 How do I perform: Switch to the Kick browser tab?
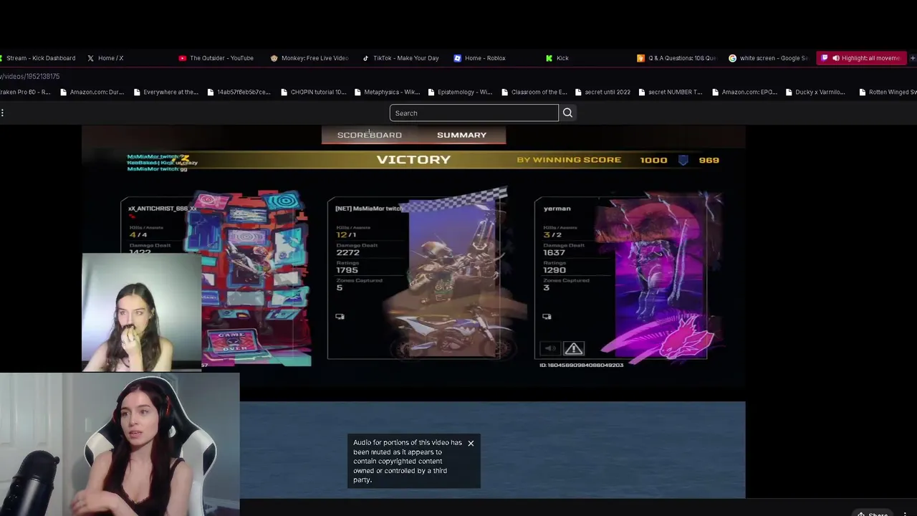pos(557,58)
